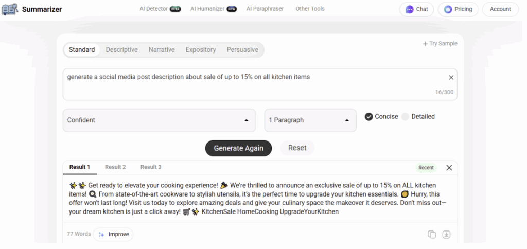Screen dimensions: 527x249
Task: Click the Improve sparkle button
Action: click(x=113, y=235)
